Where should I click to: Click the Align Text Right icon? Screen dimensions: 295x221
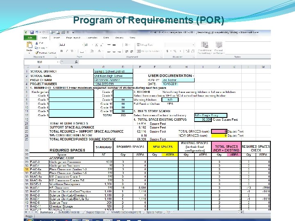coord(119,51)
